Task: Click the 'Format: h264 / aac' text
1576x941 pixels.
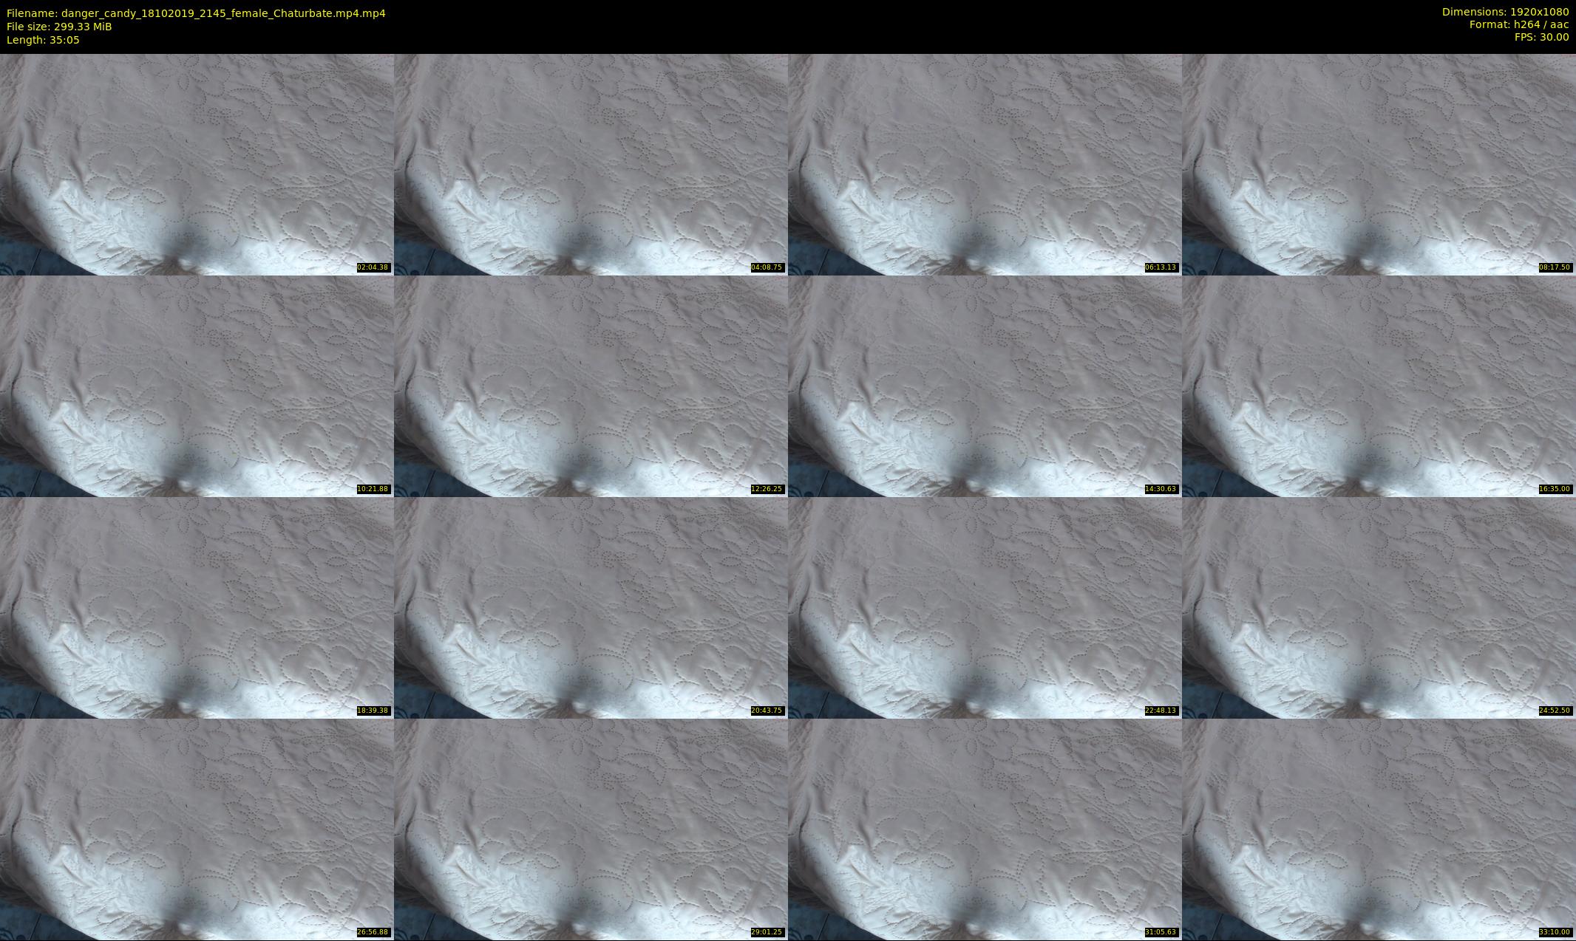Action: (x=1519, y=24)
